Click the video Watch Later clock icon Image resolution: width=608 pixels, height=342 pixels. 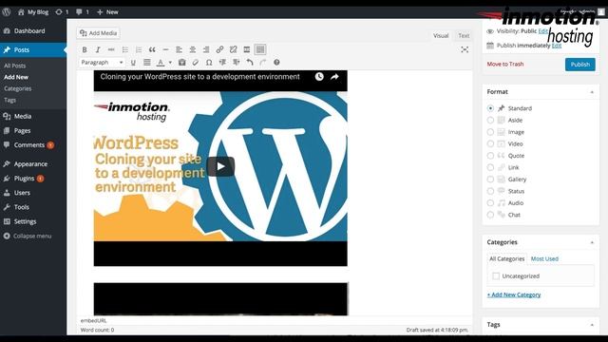click(x=319, y=77)
